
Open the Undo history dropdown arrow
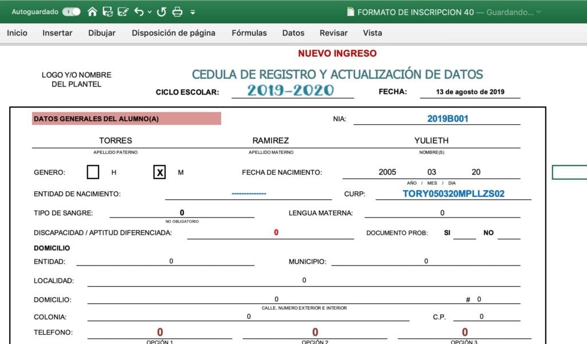150,11
